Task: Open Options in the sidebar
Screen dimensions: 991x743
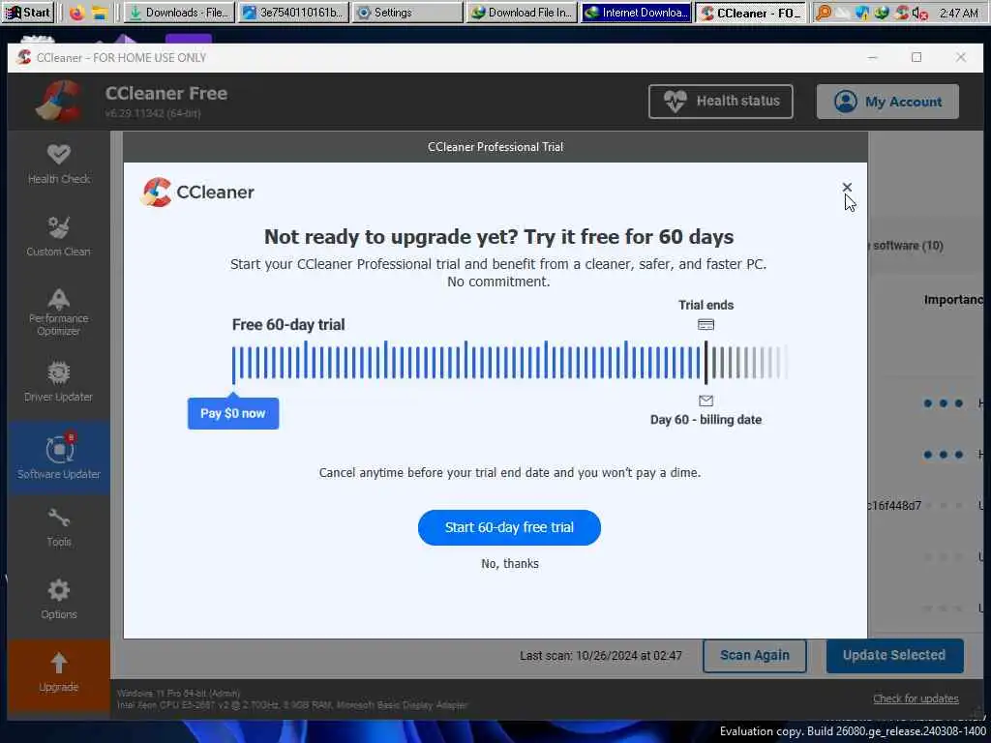Action: coord(59,599)
